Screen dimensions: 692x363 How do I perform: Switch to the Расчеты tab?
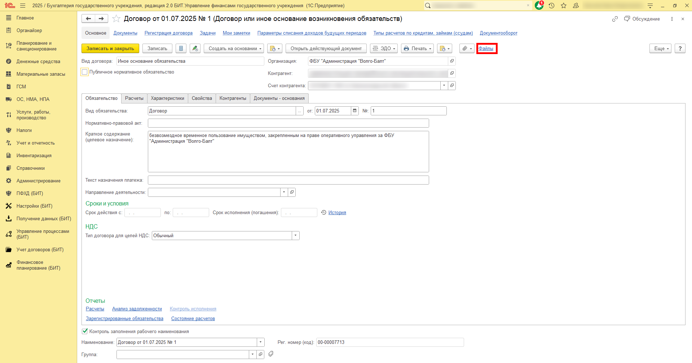coord(134,98)
